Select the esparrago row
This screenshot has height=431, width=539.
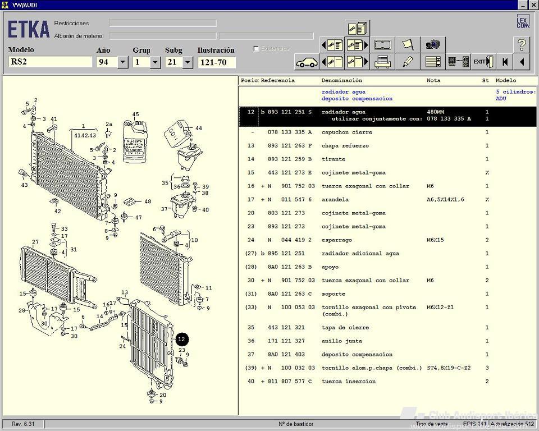tap(387, 240)
